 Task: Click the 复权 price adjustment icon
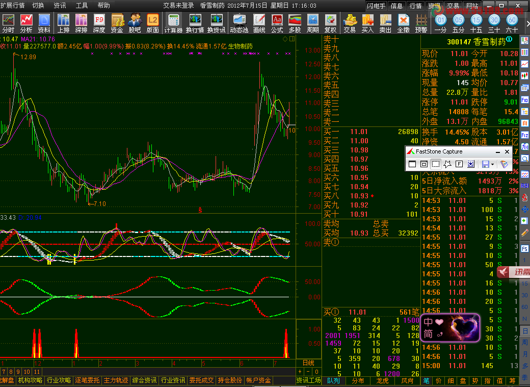(x=331, y=23)
